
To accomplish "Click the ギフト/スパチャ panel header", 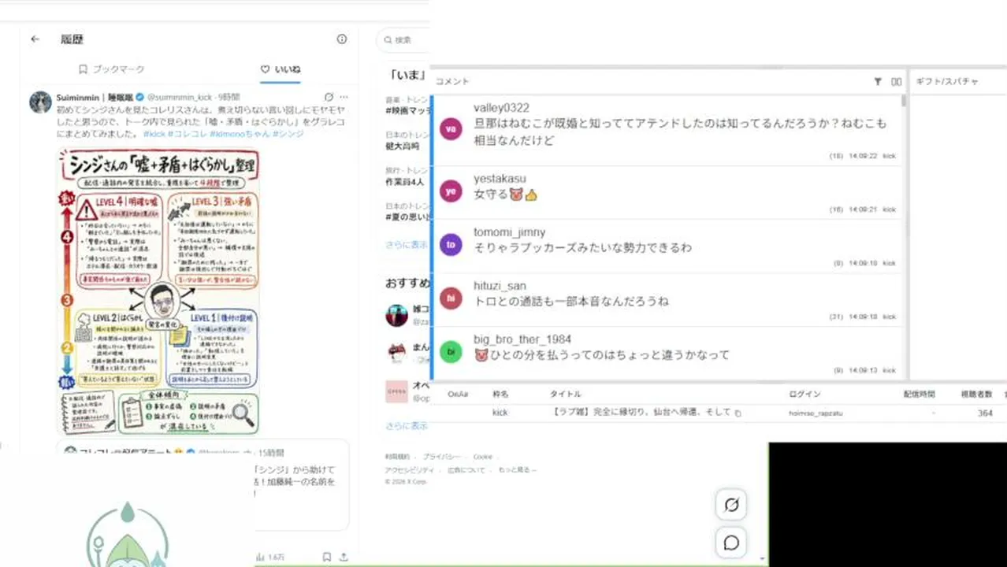I will coord(946,81).
